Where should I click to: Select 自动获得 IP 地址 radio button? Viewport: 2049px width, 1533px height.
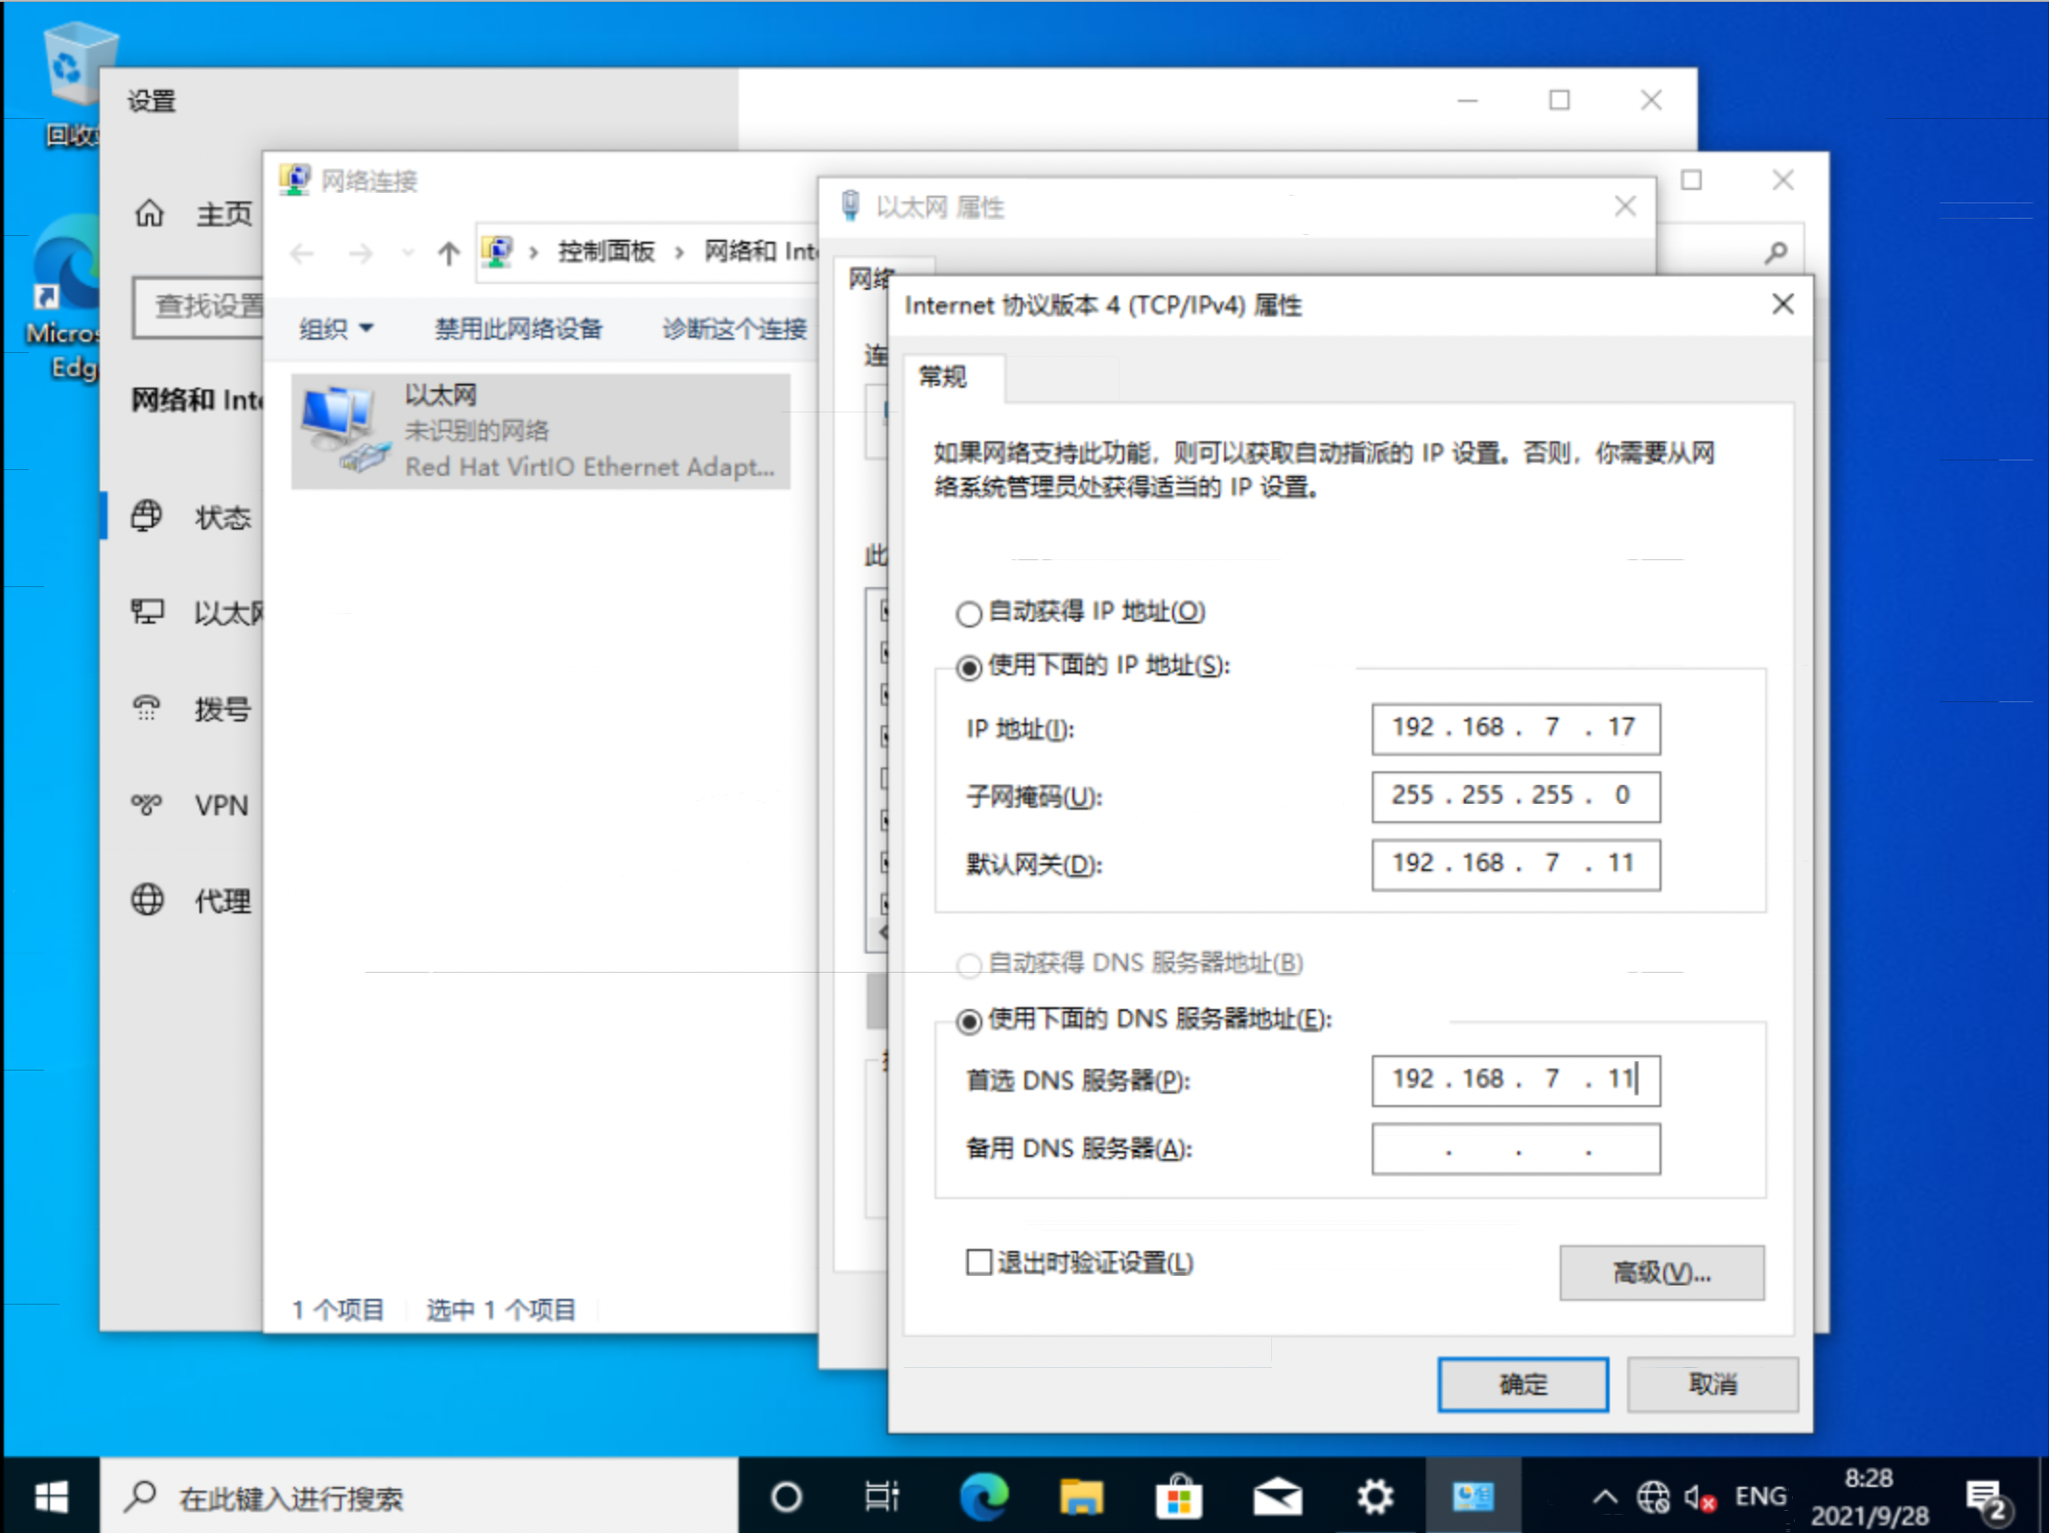[969, 613]
